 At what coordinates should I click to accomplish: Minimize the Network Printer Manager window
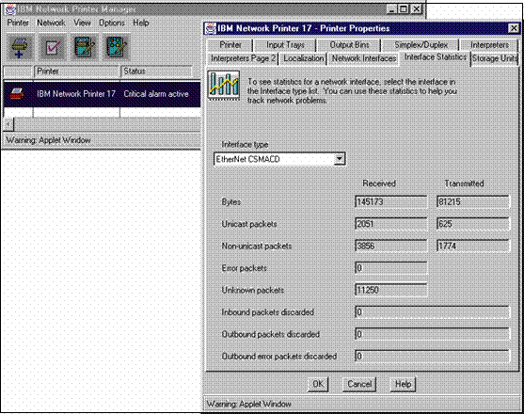coord(392,9)
